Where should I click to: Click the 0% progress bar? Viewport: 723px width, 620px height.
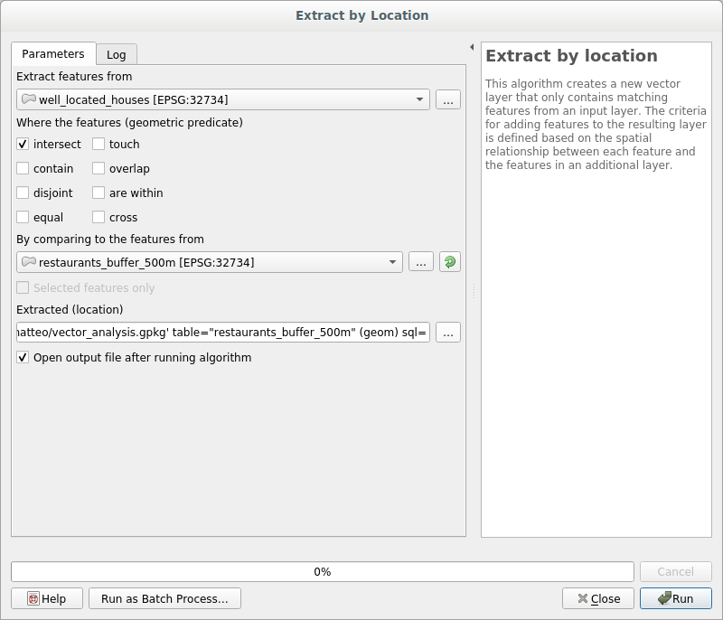(322, 572)
